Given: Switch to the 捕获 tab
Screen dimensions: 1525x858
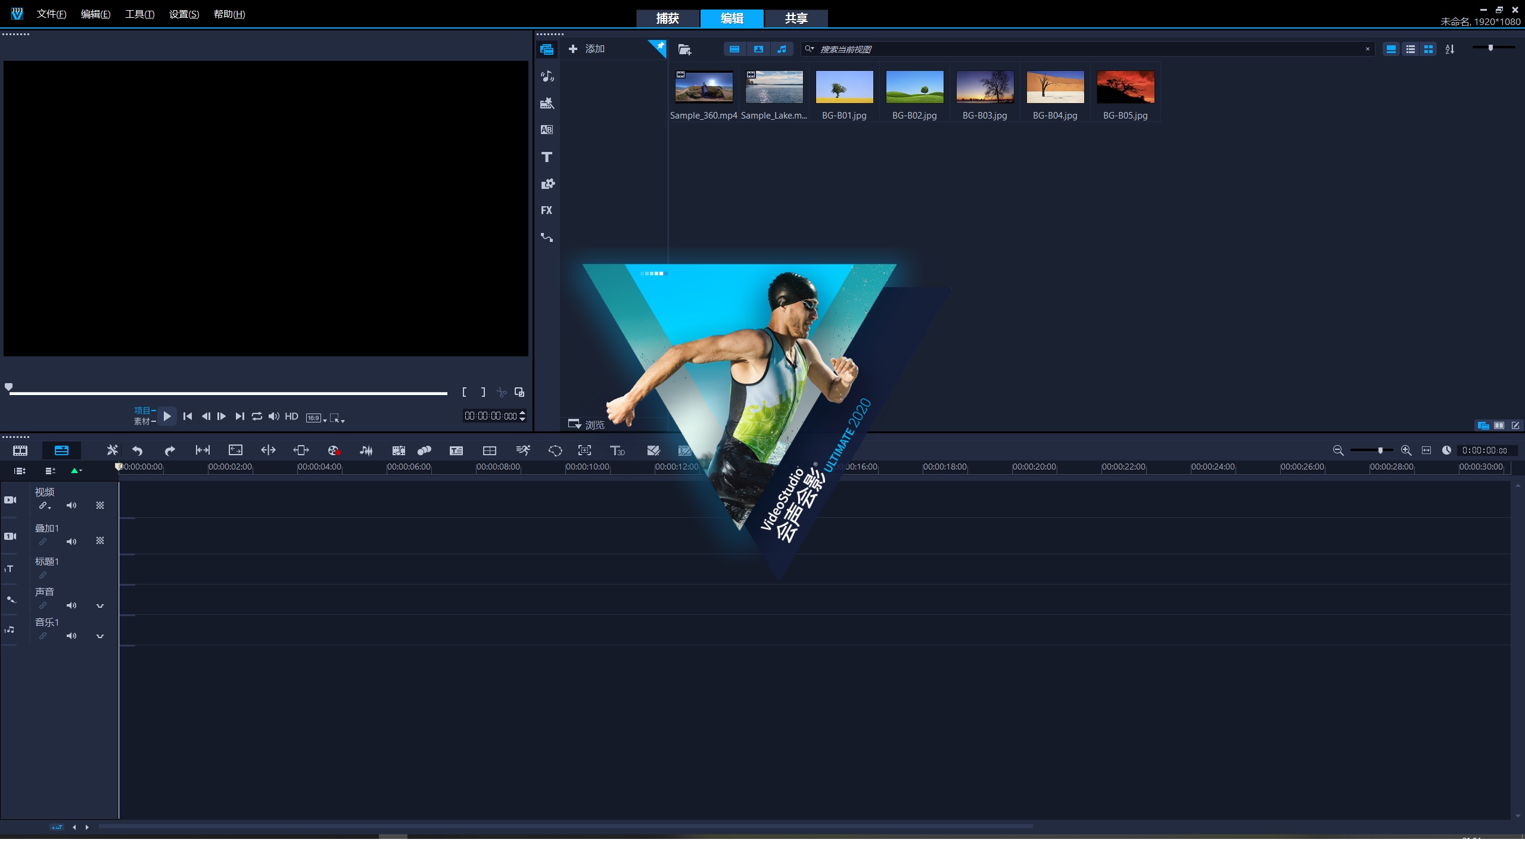Looking at the screenshot, I should (x=668, y=18).
